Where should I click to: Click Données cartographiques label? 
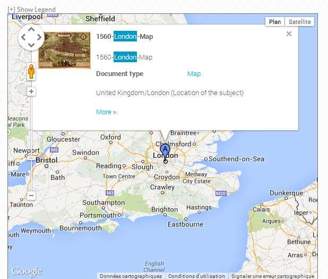click(131, 276)
